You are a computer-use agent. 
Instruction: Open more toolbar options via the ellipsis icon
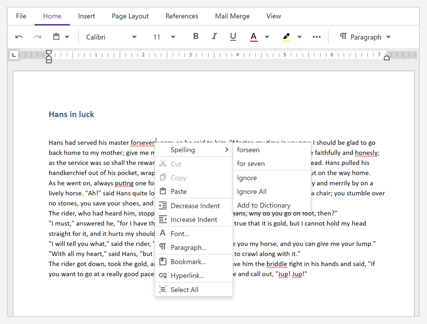tap(316, 36)
